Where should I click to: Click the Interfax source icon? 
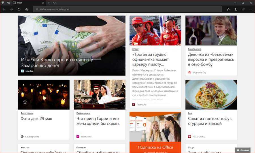(22, 71)
